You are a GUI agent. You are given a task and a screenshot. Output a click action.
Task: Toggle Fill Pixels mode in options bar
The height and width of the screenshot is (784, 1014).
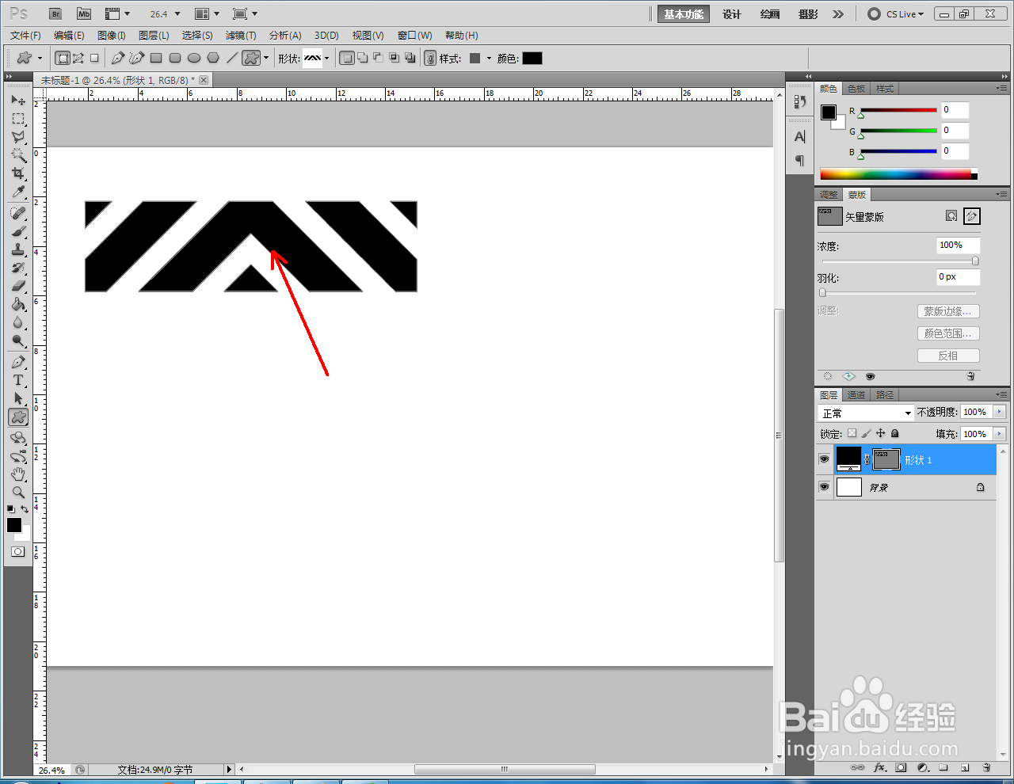coord(94,58)
